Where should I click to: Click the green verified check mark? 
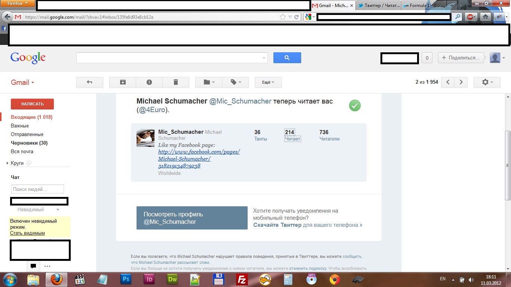point(355,106)
